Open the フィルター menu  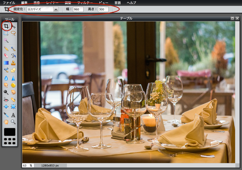pos(85,3)
